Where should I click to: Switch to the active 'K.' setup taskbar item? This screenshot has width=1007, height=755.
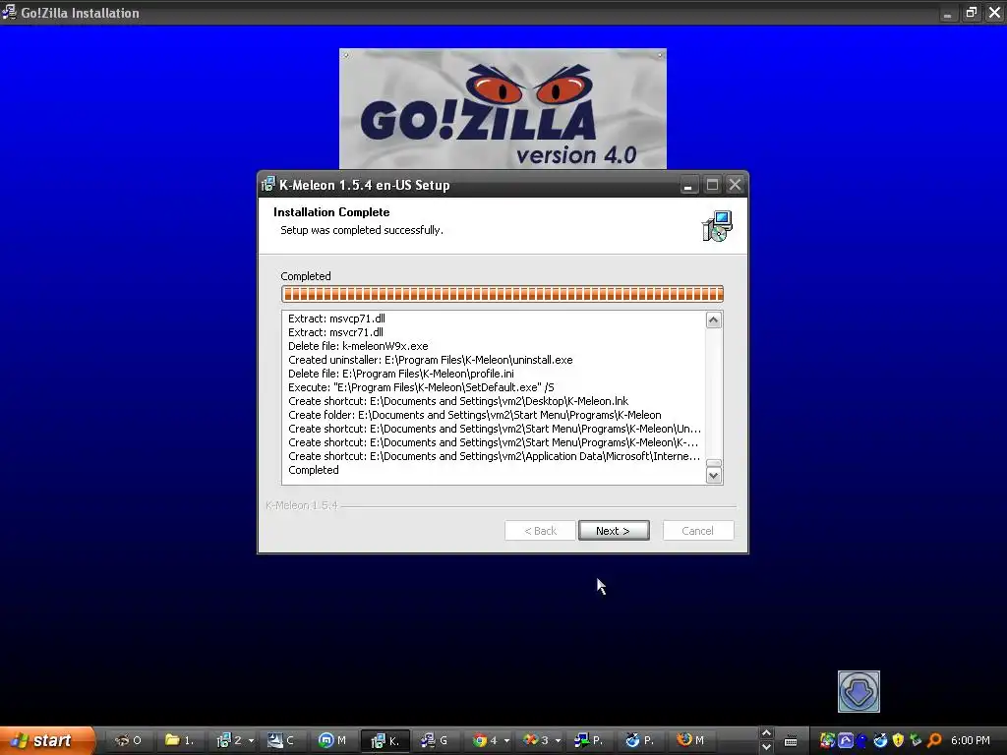point(385,740)
